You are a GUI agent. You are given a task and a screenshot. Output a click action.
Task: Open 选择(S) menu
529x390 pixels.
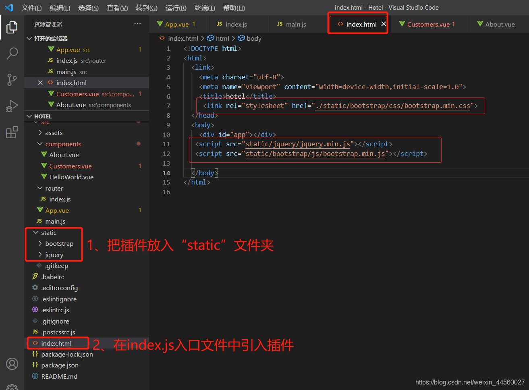click(x=88, y=8)
